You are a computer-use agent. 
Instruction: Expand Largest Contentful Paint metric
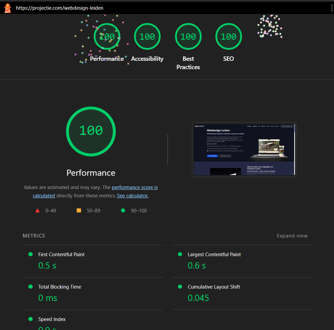214,255
